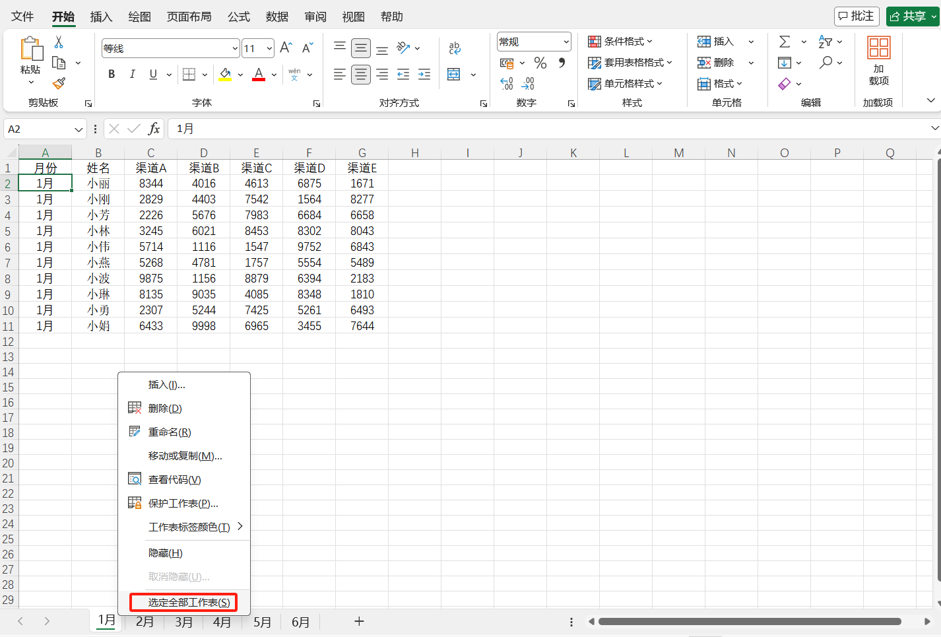Click the 格式刷 (Format Painter) icon
This screenshot has height=637, width=941.
click(x=58, y=84)
